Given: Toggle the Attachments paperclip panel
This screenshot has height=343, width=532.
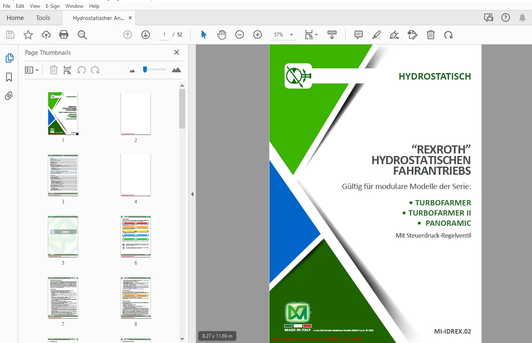Looking at the screenshot, I should 9,96.
